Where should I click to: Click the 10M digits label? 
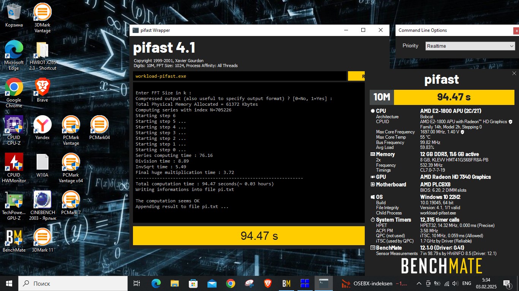click(x=382, y=97)
